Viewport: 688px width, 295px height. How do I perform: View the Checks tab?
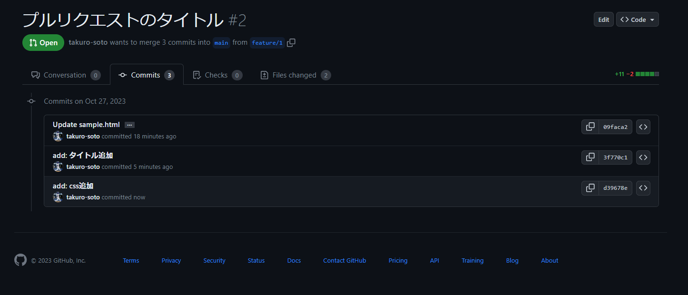click(x=216, y=75)
